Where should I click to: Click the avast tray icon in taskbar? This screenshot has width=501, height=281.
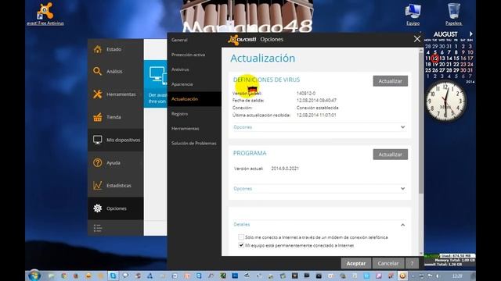[x=402, y=276]
